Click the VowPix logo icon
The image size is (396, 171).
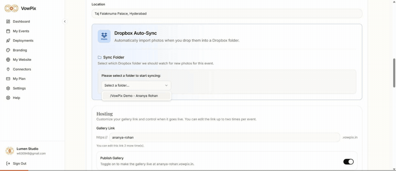[11, 9]
